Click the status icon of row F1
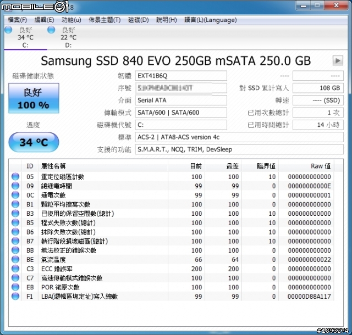 [x=15, y=296]
